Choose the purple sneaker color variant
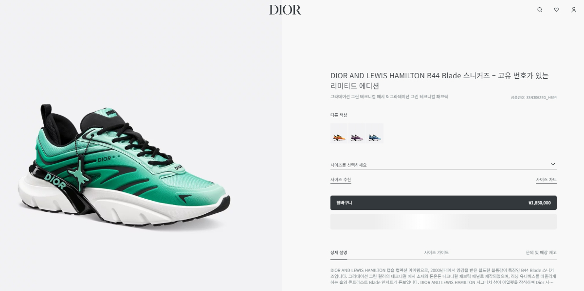 coord(357,134)
